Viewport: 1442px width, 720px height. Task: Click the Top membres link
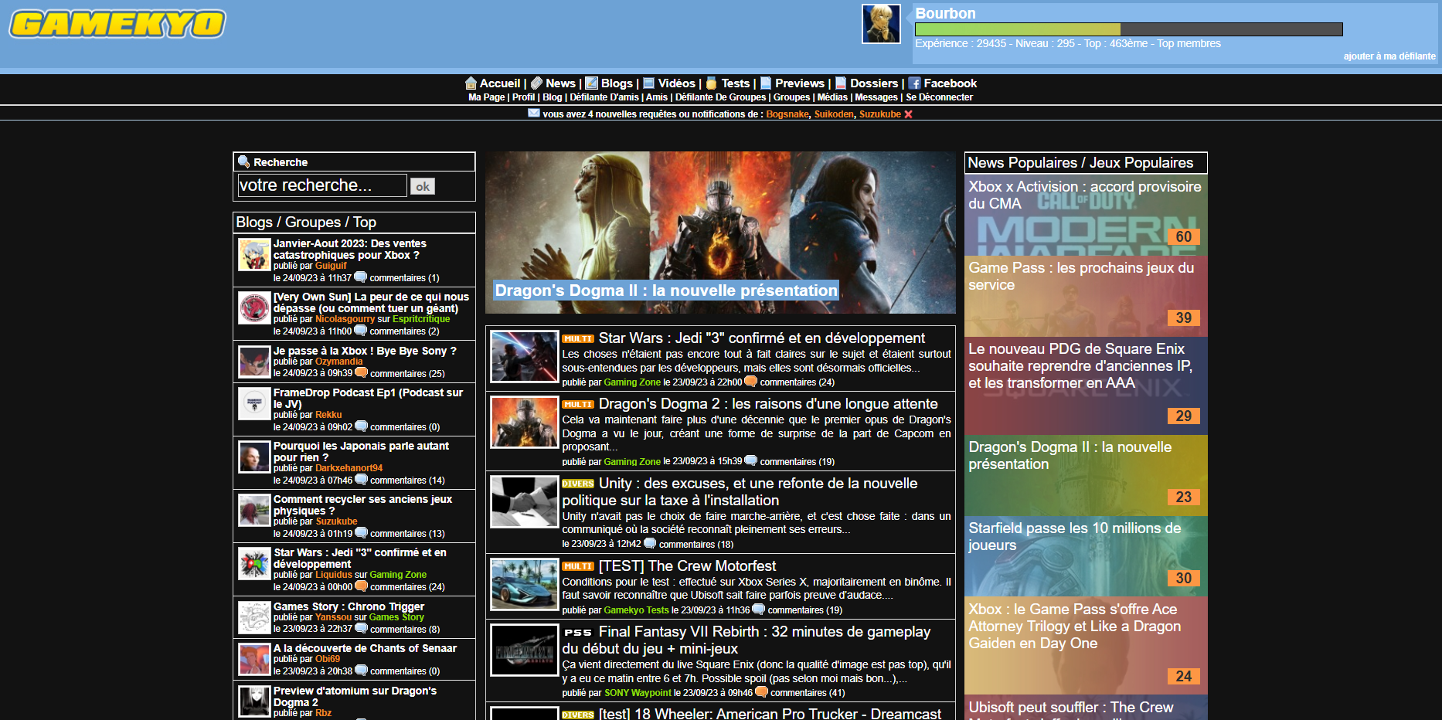click(x=1189, y=43)
